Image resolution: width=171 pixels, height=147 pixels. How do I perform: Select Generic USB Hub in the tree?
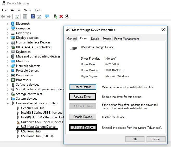pos(33,108)
